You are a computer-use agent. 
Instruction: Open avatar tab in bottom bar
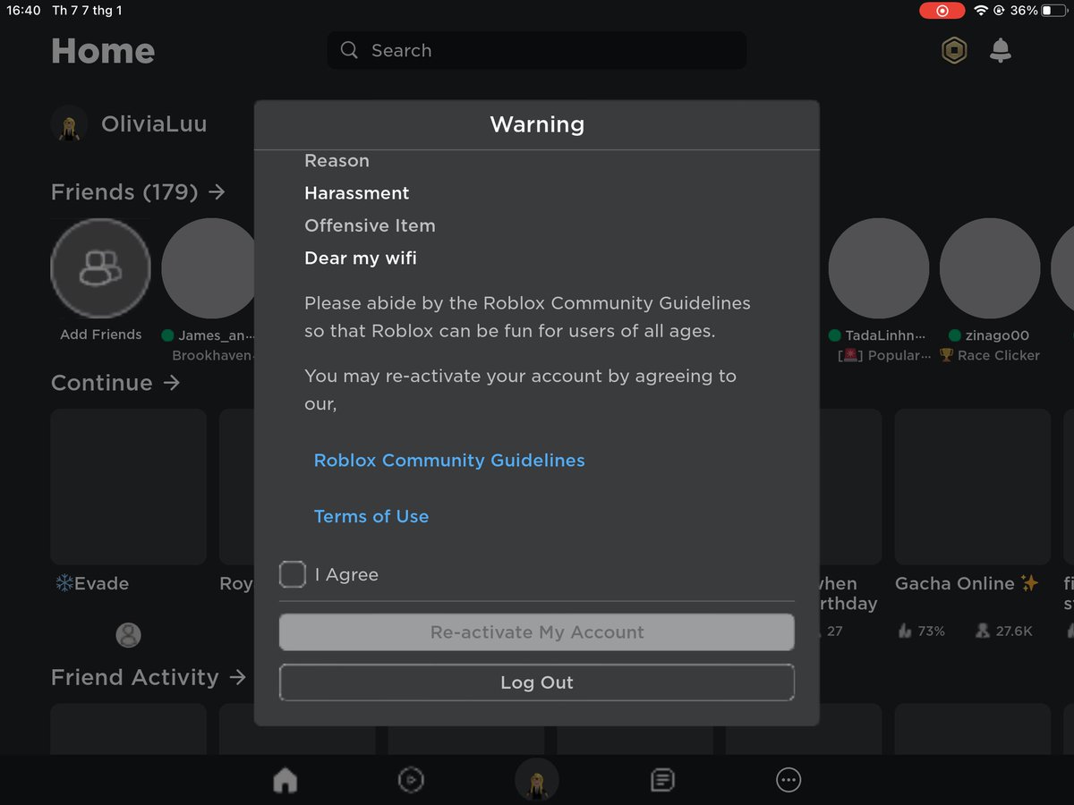pyautogui.click(x=537, y=780)
